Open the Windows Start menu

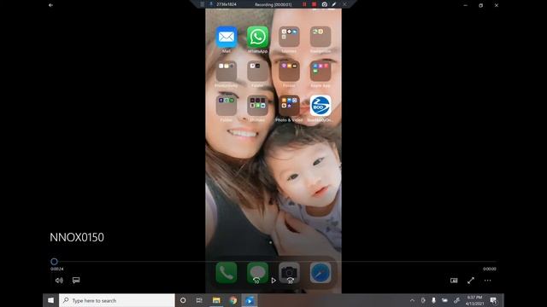51,300
